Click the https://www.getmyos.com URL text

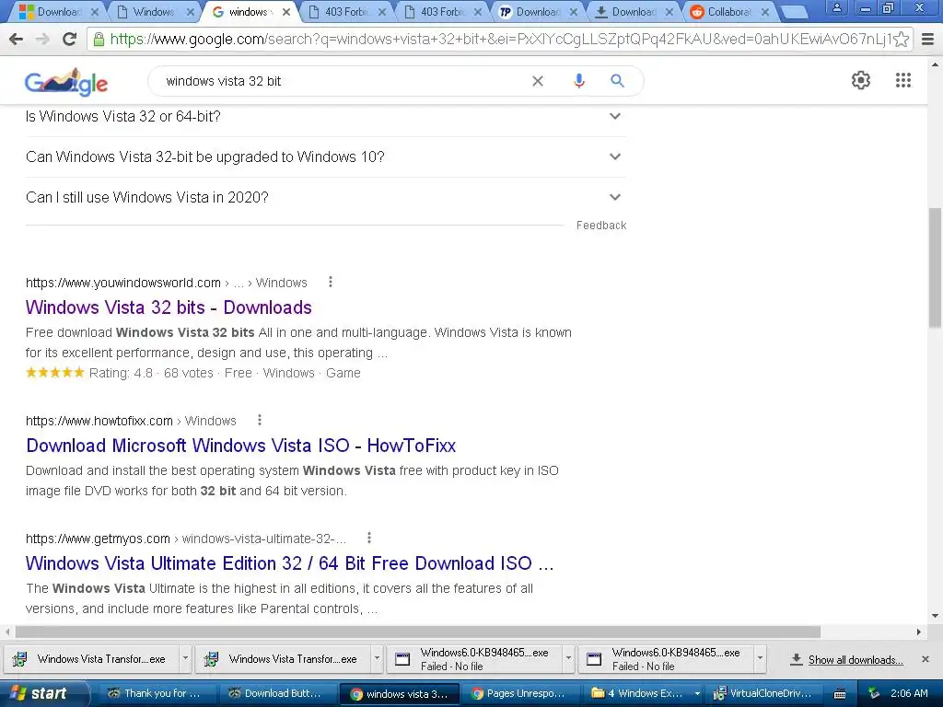click(x=98, y=539)
